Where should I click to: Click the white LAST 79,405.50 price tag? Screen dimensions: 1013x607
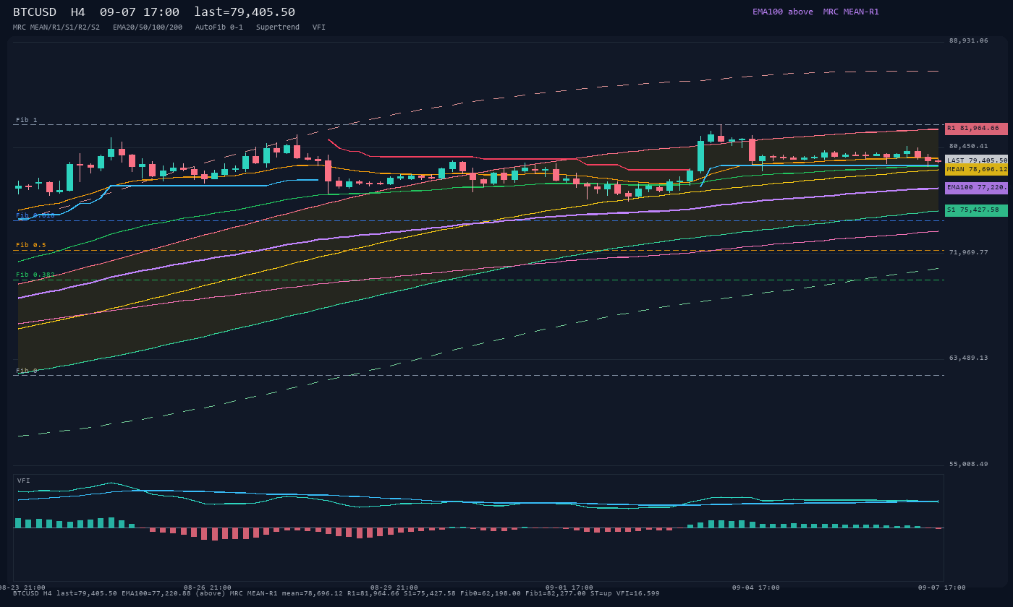976,160
